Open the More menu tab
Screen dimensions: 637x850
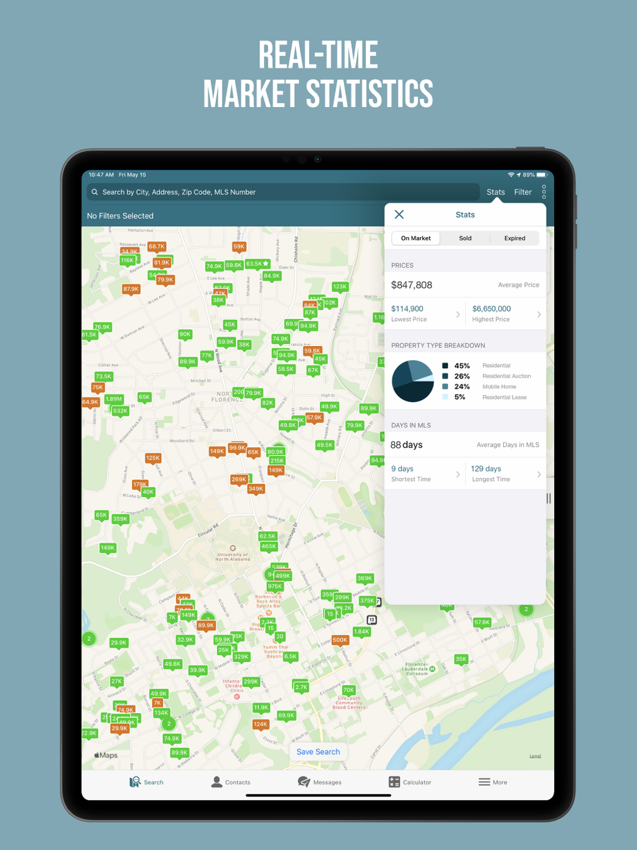(493, 782)
